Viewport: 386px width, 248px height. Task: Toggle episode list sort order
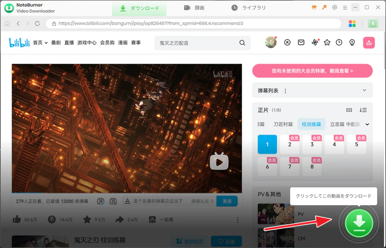pyautogui.click(x=363, y=110)
